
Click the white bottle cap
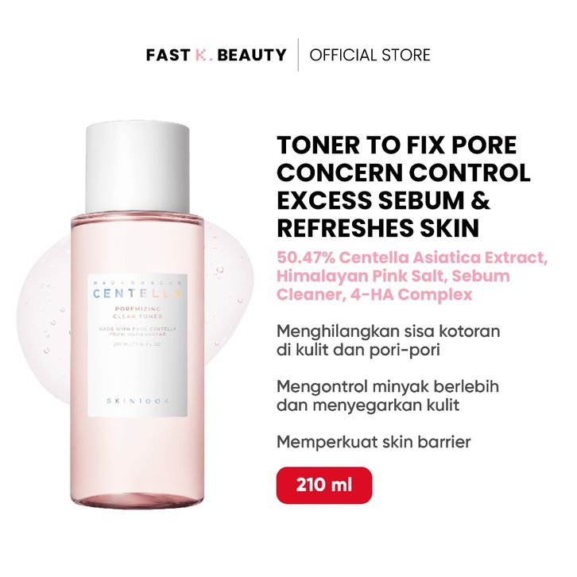coord(137,169)
